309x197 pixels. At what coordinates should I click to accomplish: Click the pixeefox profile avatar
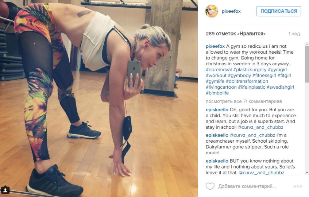pyautogui.click(x=212, y=11)
